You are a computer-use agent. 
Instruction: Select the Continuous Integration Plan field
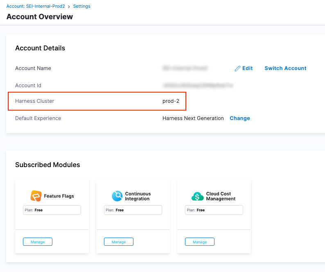point(133,210)
